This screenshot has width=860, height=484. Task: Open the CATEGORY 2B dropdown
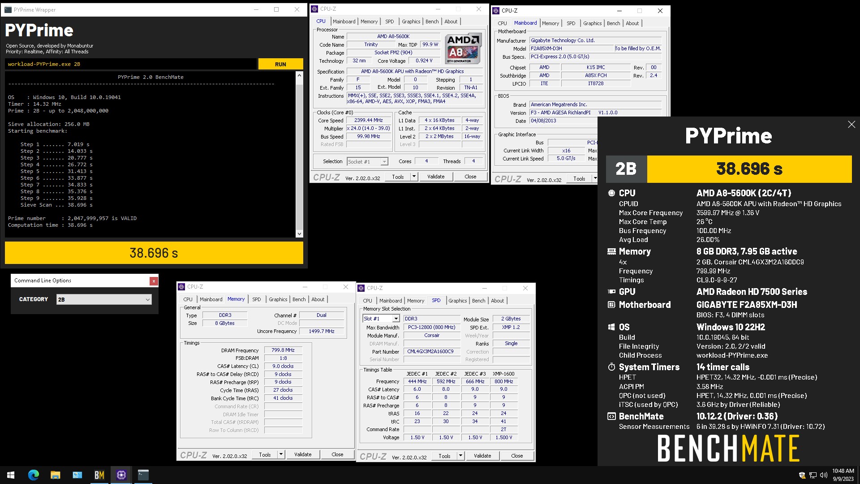point(104,299)
